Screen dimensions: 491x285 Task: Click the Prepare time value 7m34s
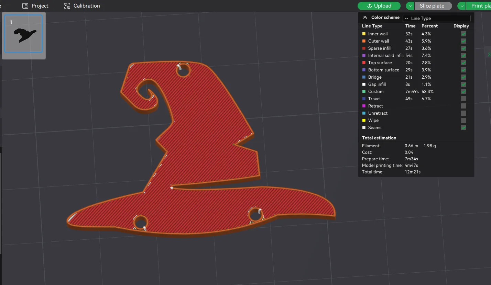click(411, 159)
